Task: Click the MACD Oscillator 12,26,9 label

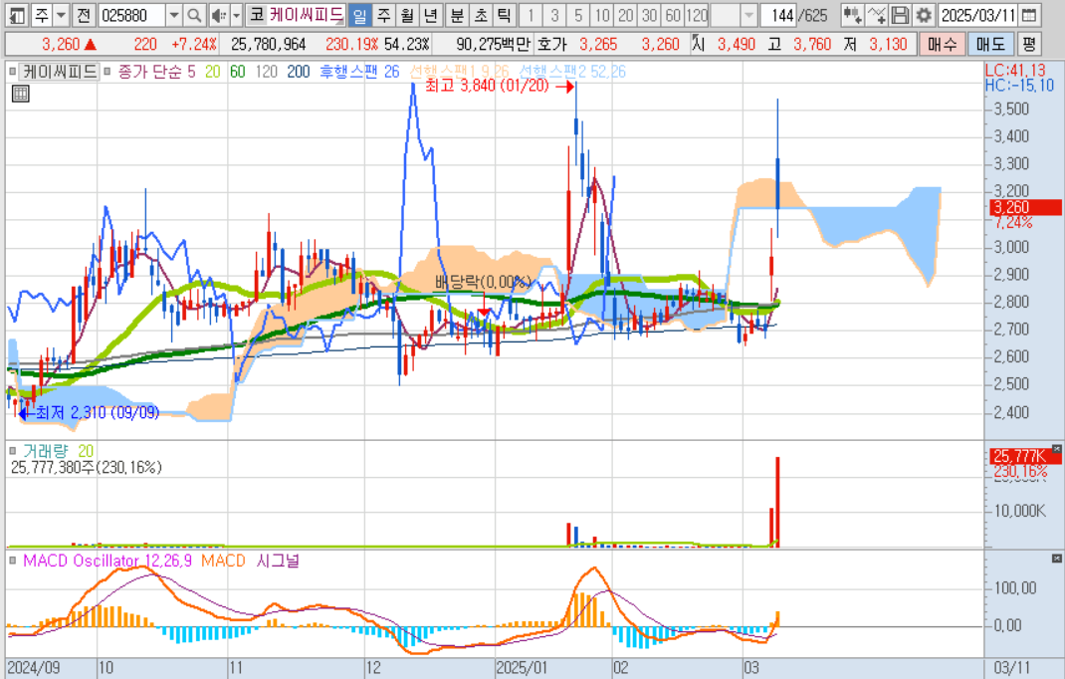Action: pos(108,561)
